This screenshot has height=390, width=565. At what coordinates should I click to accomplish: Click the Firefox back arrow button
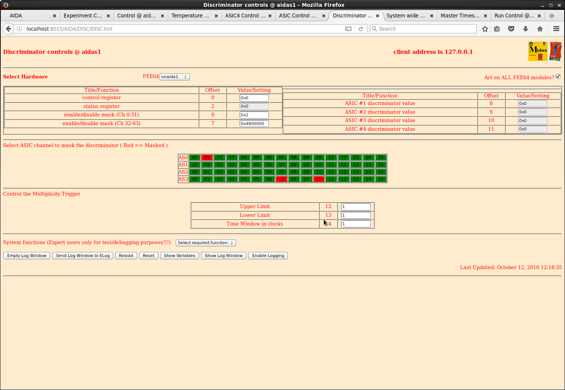pos(8,29)
